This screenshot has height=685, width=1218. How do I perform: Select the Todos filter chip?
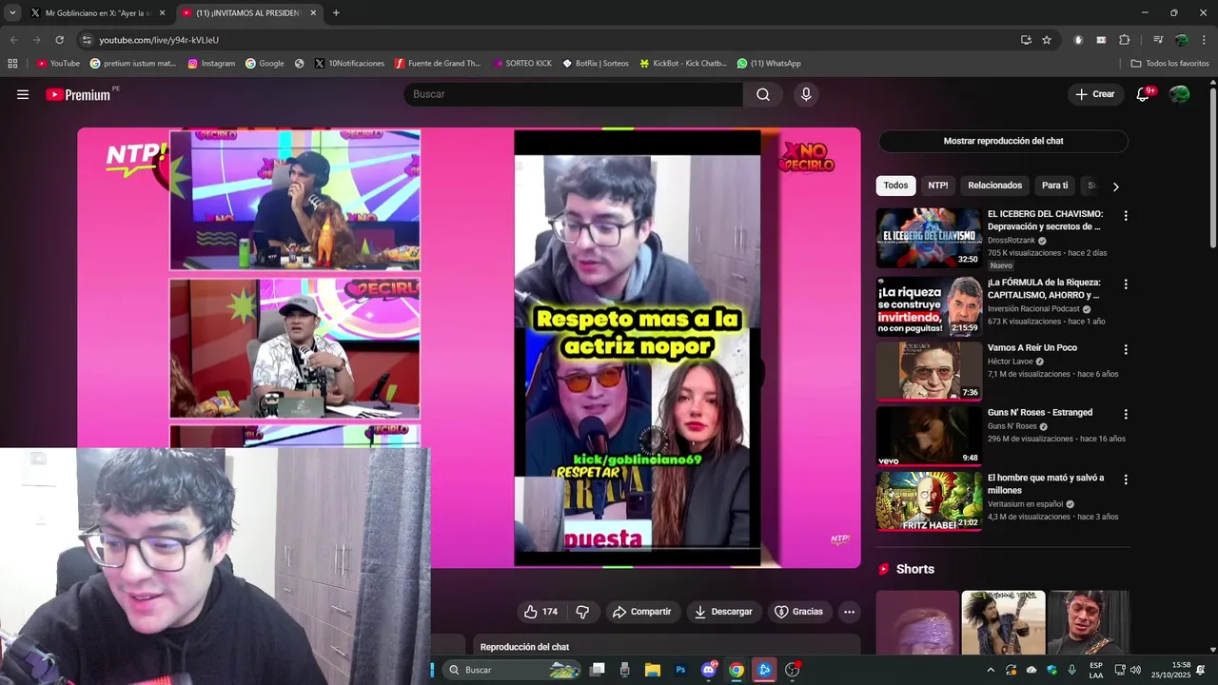pos(895,186)
